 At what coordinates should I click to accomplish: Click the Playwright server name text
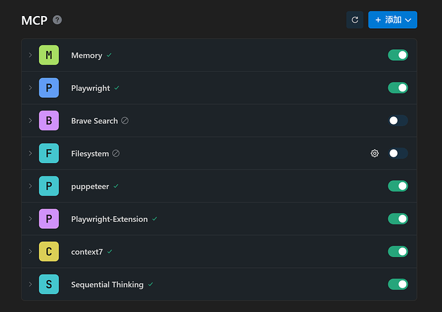[90, 88]
